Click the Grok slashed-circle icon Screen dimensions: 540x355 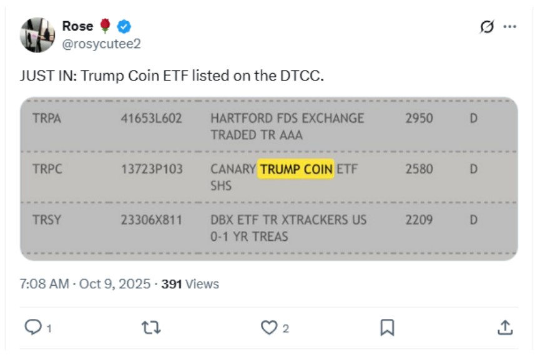coord(487,27)
